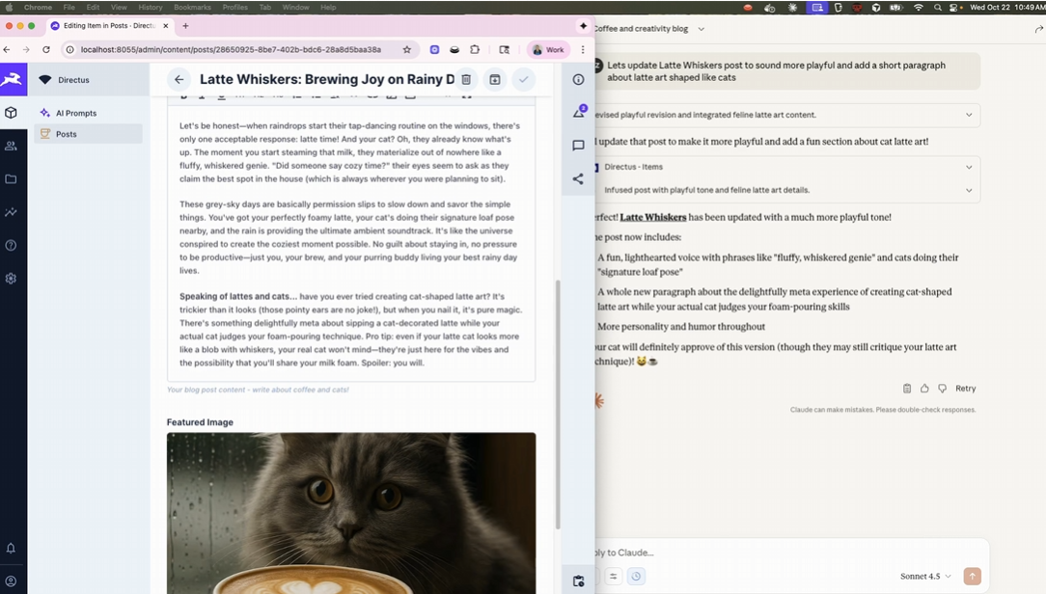This screenshot has height=594, width=1046.
Task: Open the Shares panel icon
Action: [578, 178]
